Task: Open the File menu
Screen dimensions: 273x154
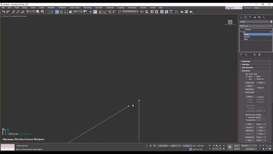Action: [3, 8]
